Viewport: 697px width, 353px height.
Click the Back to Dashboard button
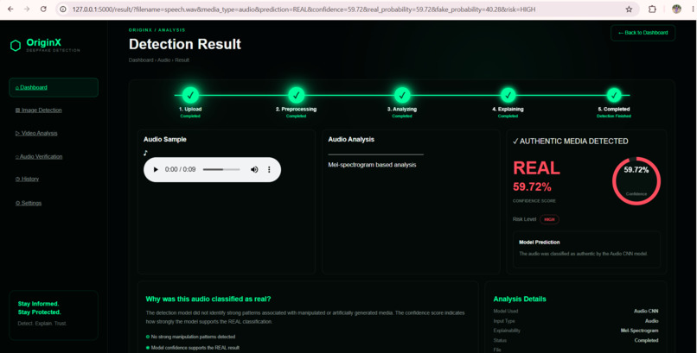[x=643, y=33]
